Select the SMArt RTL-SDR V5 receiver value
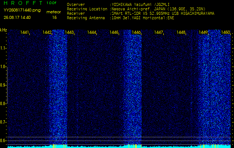234x148 pixels. click(x=162, y=14)
